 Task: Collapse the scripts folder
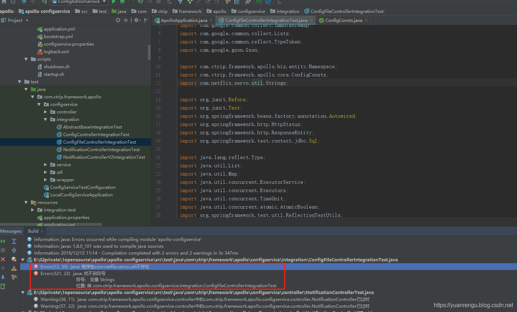[26, 59]
